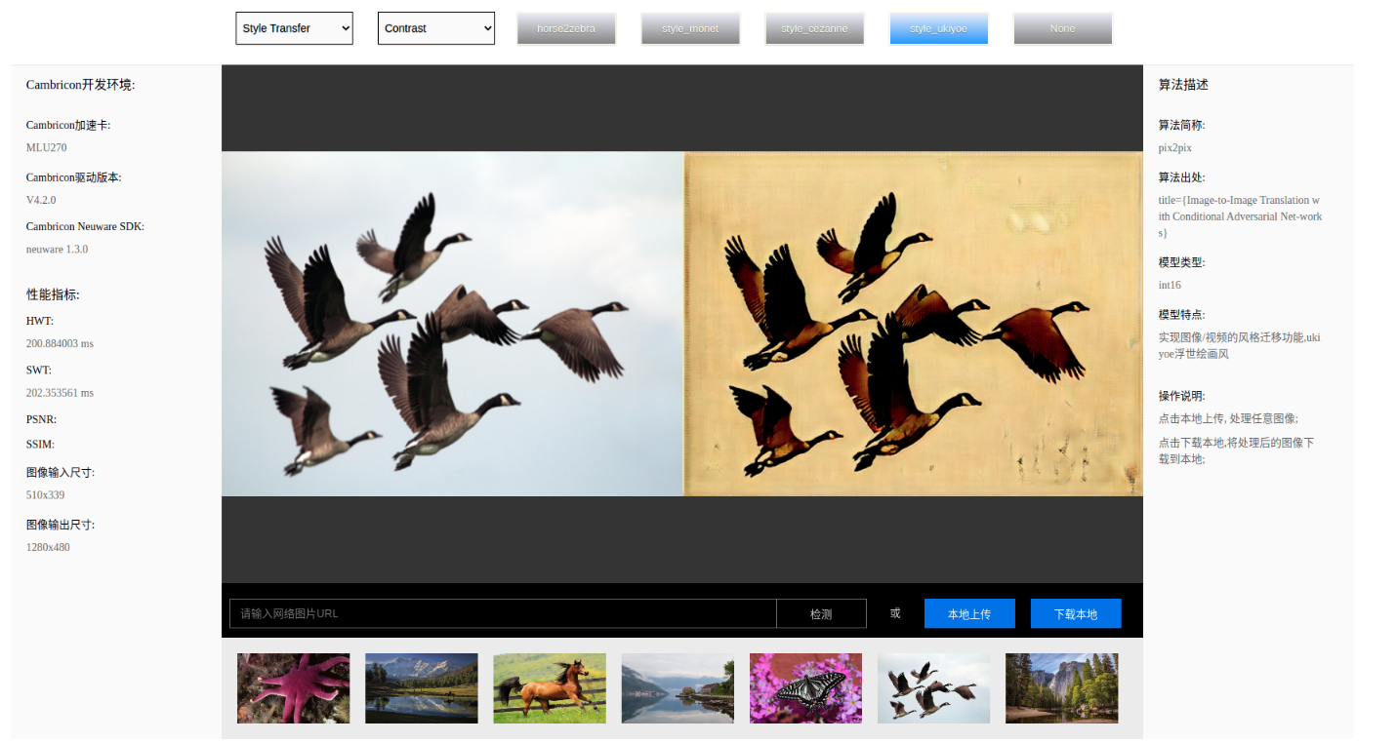Expand the Contrast dropdown menu
This screenshot has width=1397, height=743.
coord(436,28)
